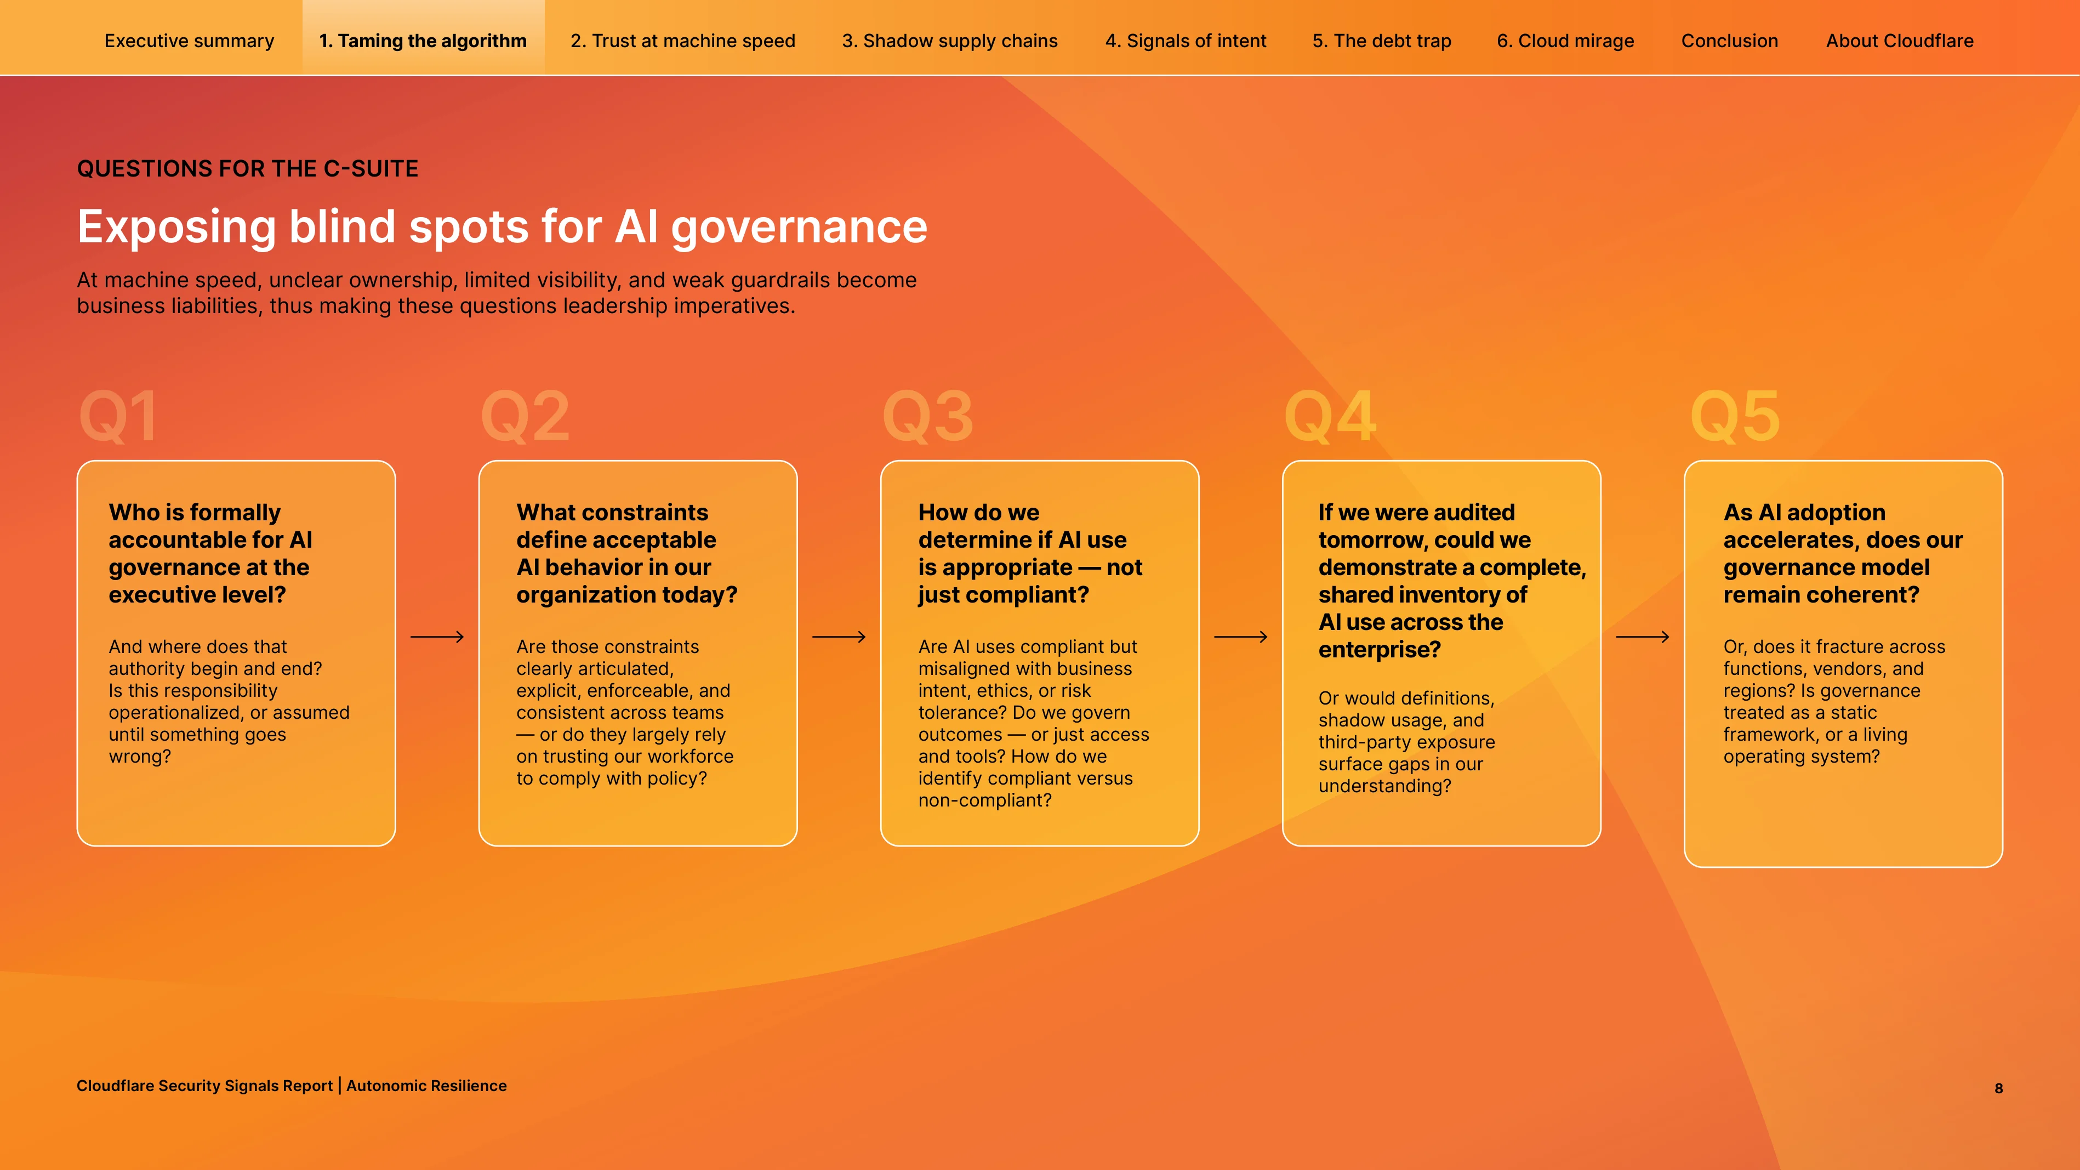
Task: Go to 2. Trust at machine speed
Action: pos(683,41)
